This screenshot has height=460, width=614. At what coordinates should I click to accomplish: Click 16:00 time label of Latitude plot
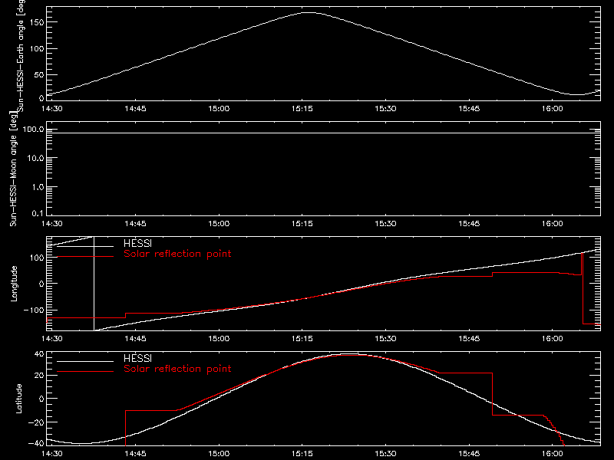point(553,454)
